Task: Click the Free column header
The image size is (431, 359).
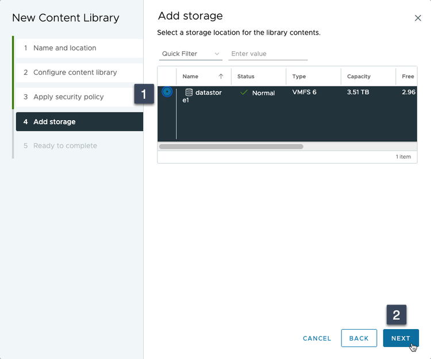Action: click(407, 76)
